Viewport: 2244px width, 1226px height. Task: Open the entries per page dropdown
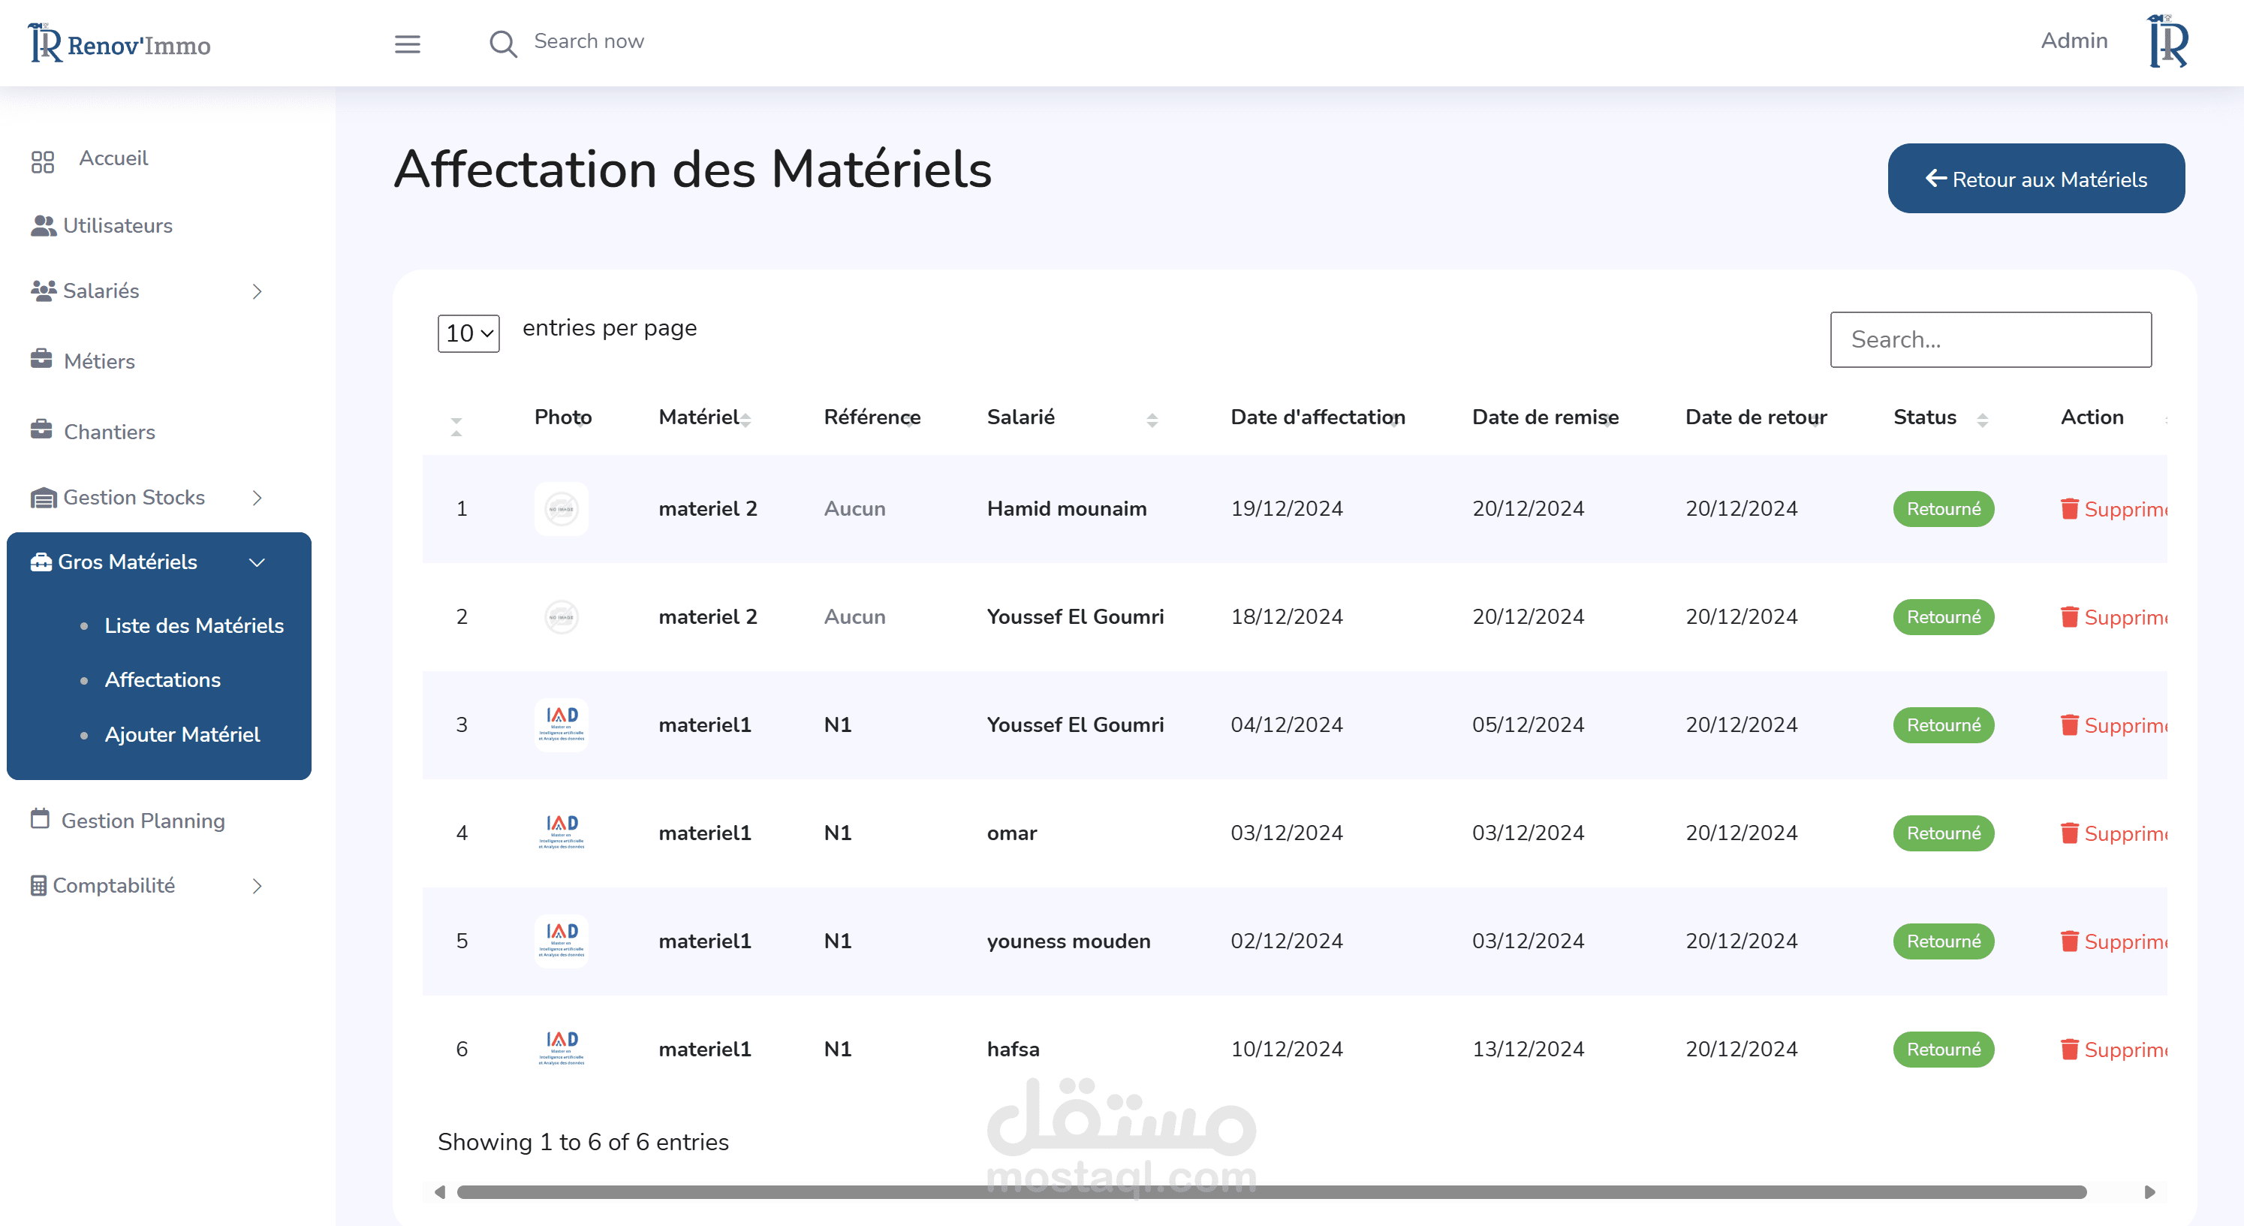(x=468, y=333)
